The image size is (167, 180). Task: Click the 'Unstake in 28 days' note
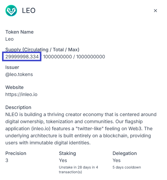pos(78,170)
